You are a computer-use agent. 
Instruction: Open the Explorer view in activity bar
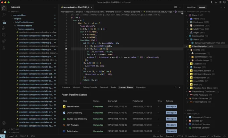4,8
